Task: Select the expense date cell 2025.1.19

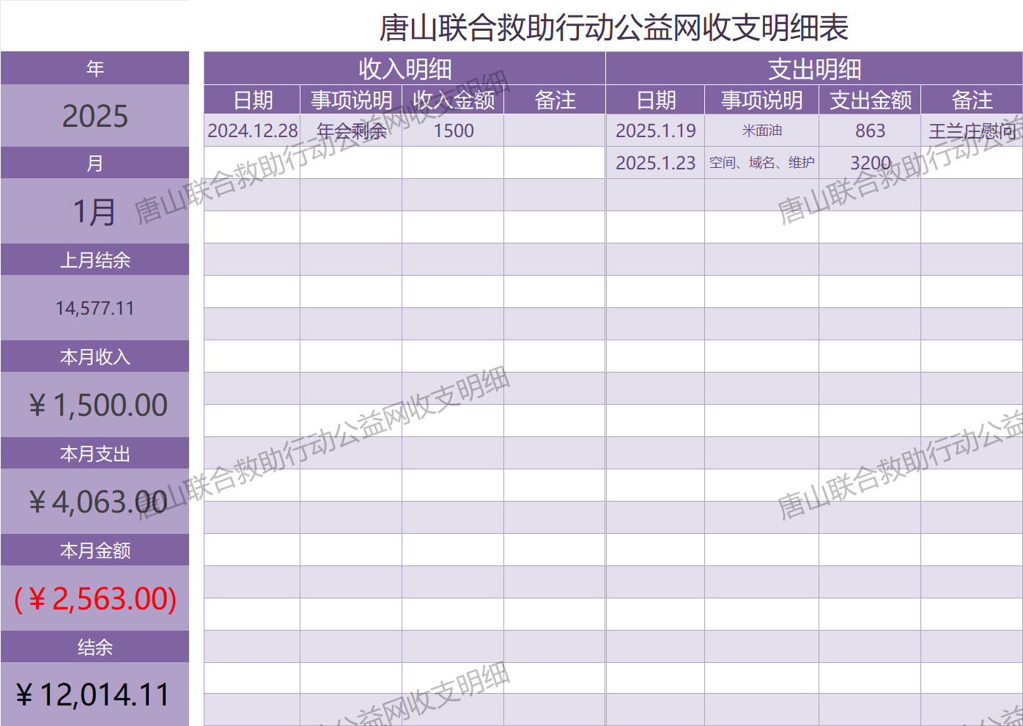Action: click(655, 131)
